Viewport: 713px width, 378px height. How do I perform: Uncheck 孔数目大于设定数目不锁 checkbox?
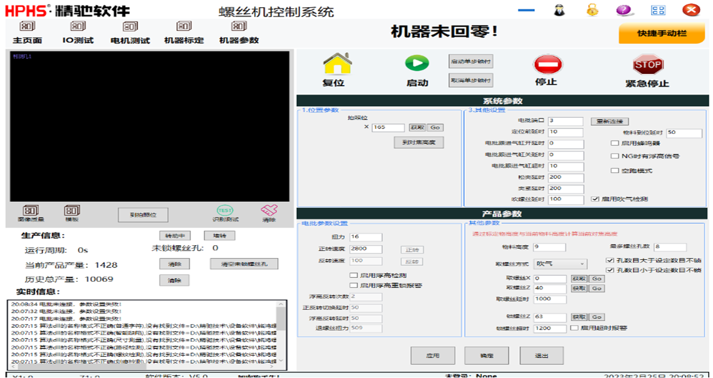(x=609, y=260)
